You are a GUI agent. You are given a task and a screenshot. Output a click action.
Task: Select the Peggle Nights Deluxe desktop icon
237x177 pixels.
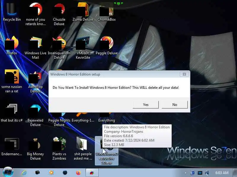coord(59,120)
